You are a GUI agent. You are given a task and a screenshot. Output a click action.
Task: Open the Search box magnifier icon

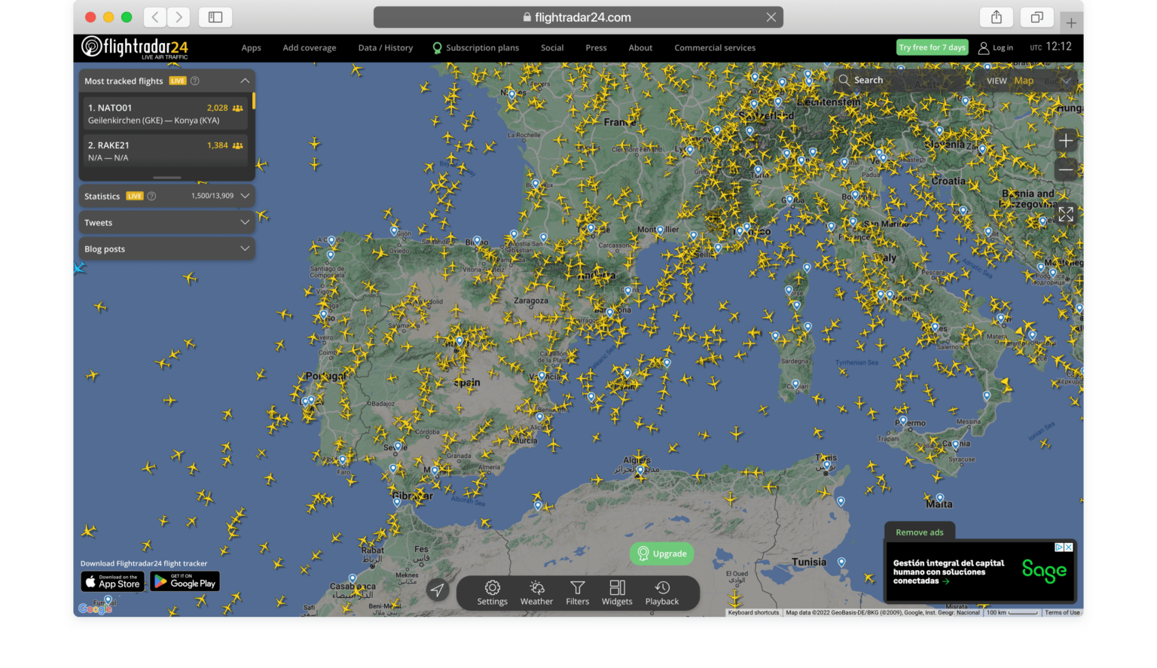pos(847,80)
